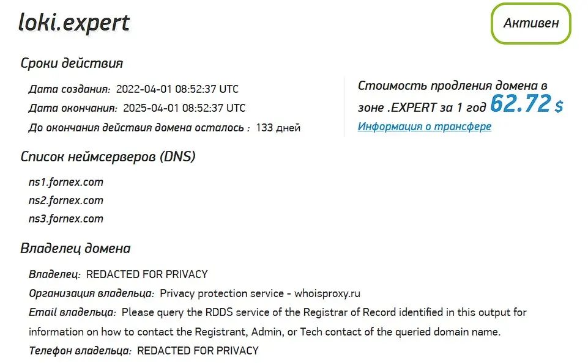Click the Владелец домена heading
The image size is (588, 363).
point(75,249)
